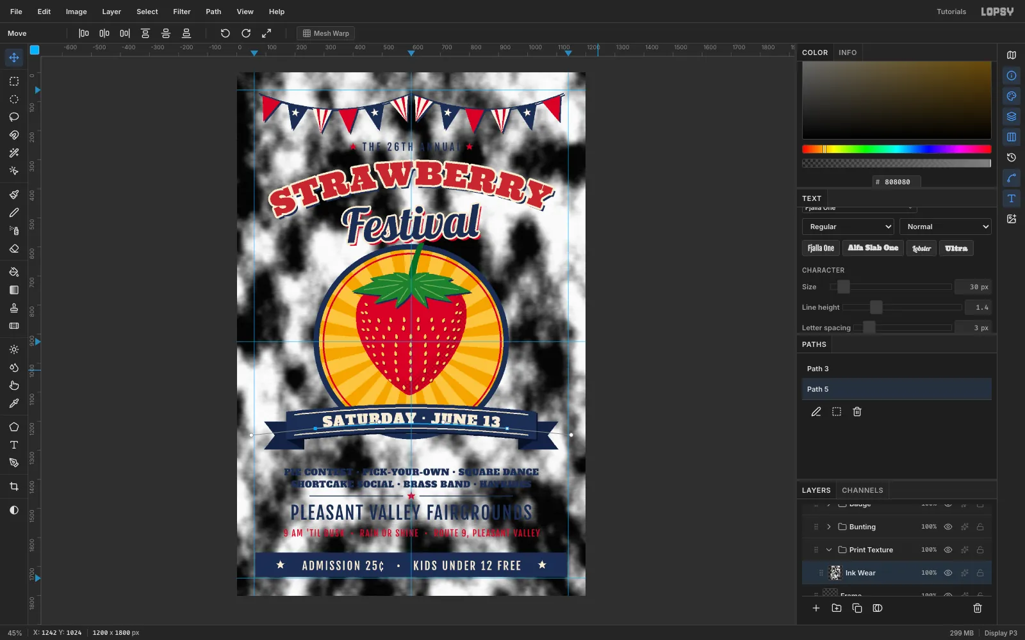Click the hex color field 808080
The height and width of the screenshot is (640, 1025).
coord(897,182)
